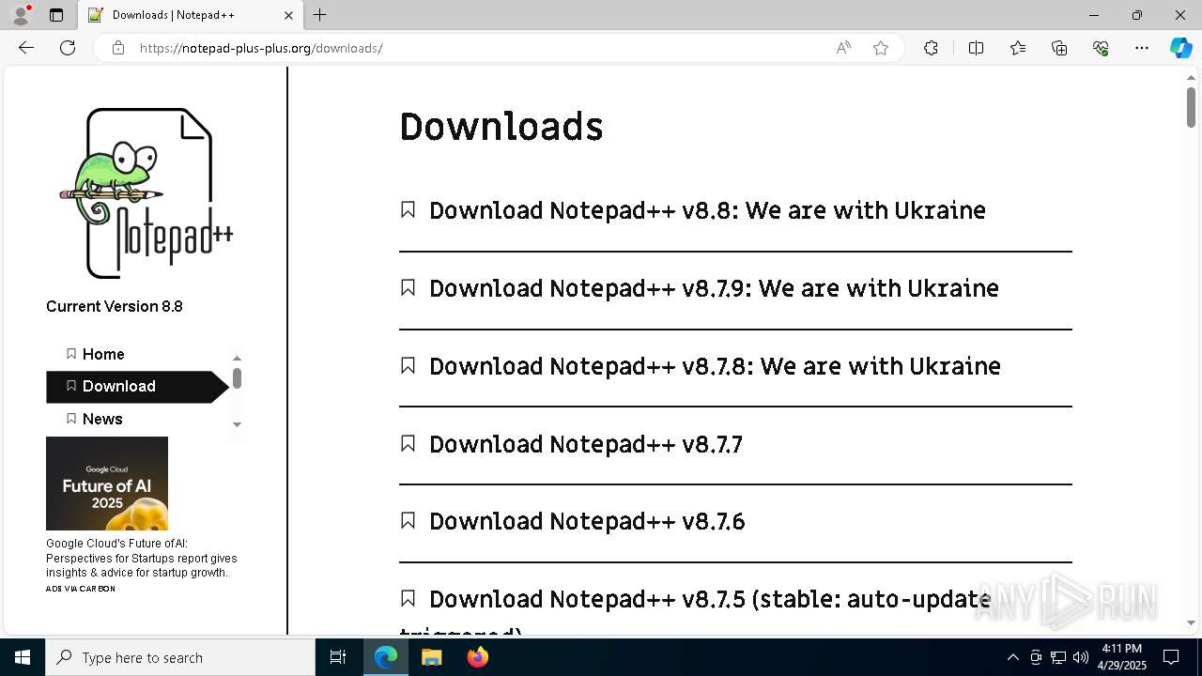This screenshot has height=676, width=1202.
Task: Close the Downloads | Notepad++ tab
Action: click(x=288, y=15)
